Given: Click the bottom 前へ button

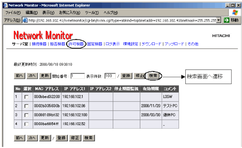Looking at the screenshot, I should (19, 138).
